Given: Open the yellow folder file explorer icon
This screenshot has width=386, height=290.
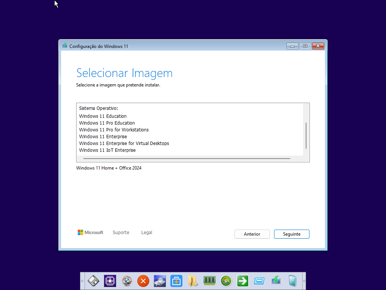Looking at the screenshot, I should click(x=193, y=281).
